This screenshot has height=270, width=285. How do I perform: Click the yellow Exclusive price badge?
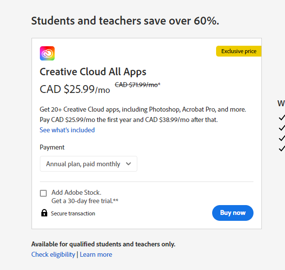(239, 51)
